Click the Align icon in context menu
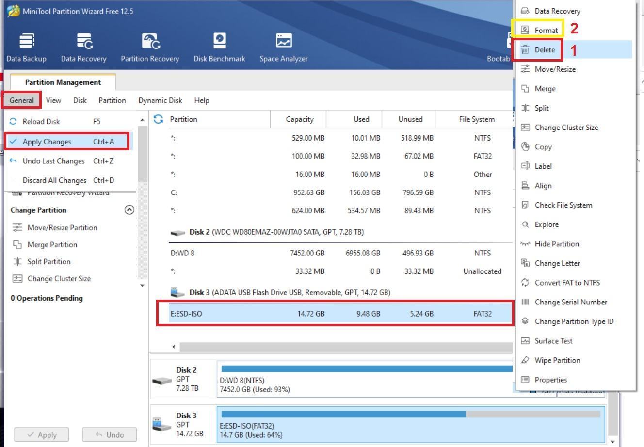The height and width of the screenshot is (447, 644). [x=525, y=185]
